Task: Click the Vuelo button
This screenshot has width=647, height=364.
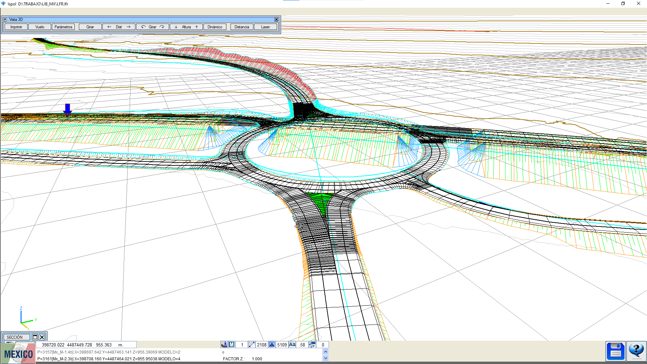Action: coord(40,27)
